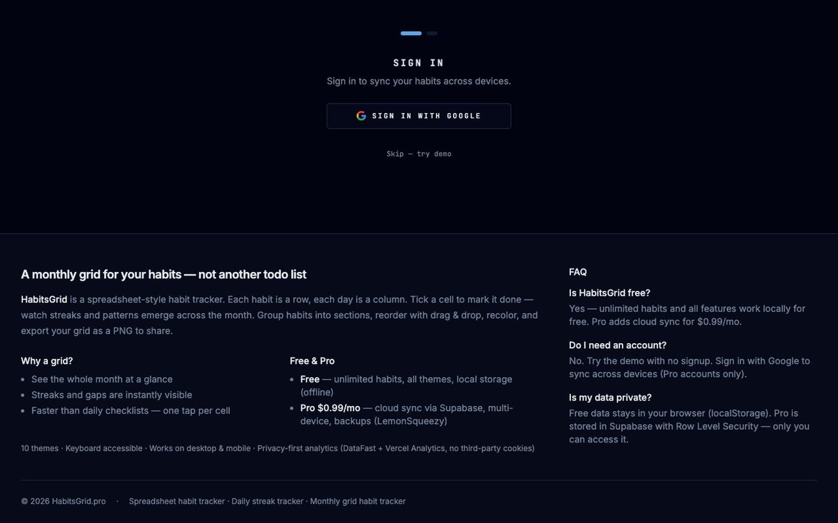Click the FAQ section heading
This screenshot has height=523, width=838.
578,272
